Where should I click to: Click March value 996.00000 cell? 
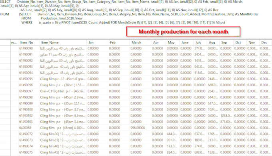point(138,128)
